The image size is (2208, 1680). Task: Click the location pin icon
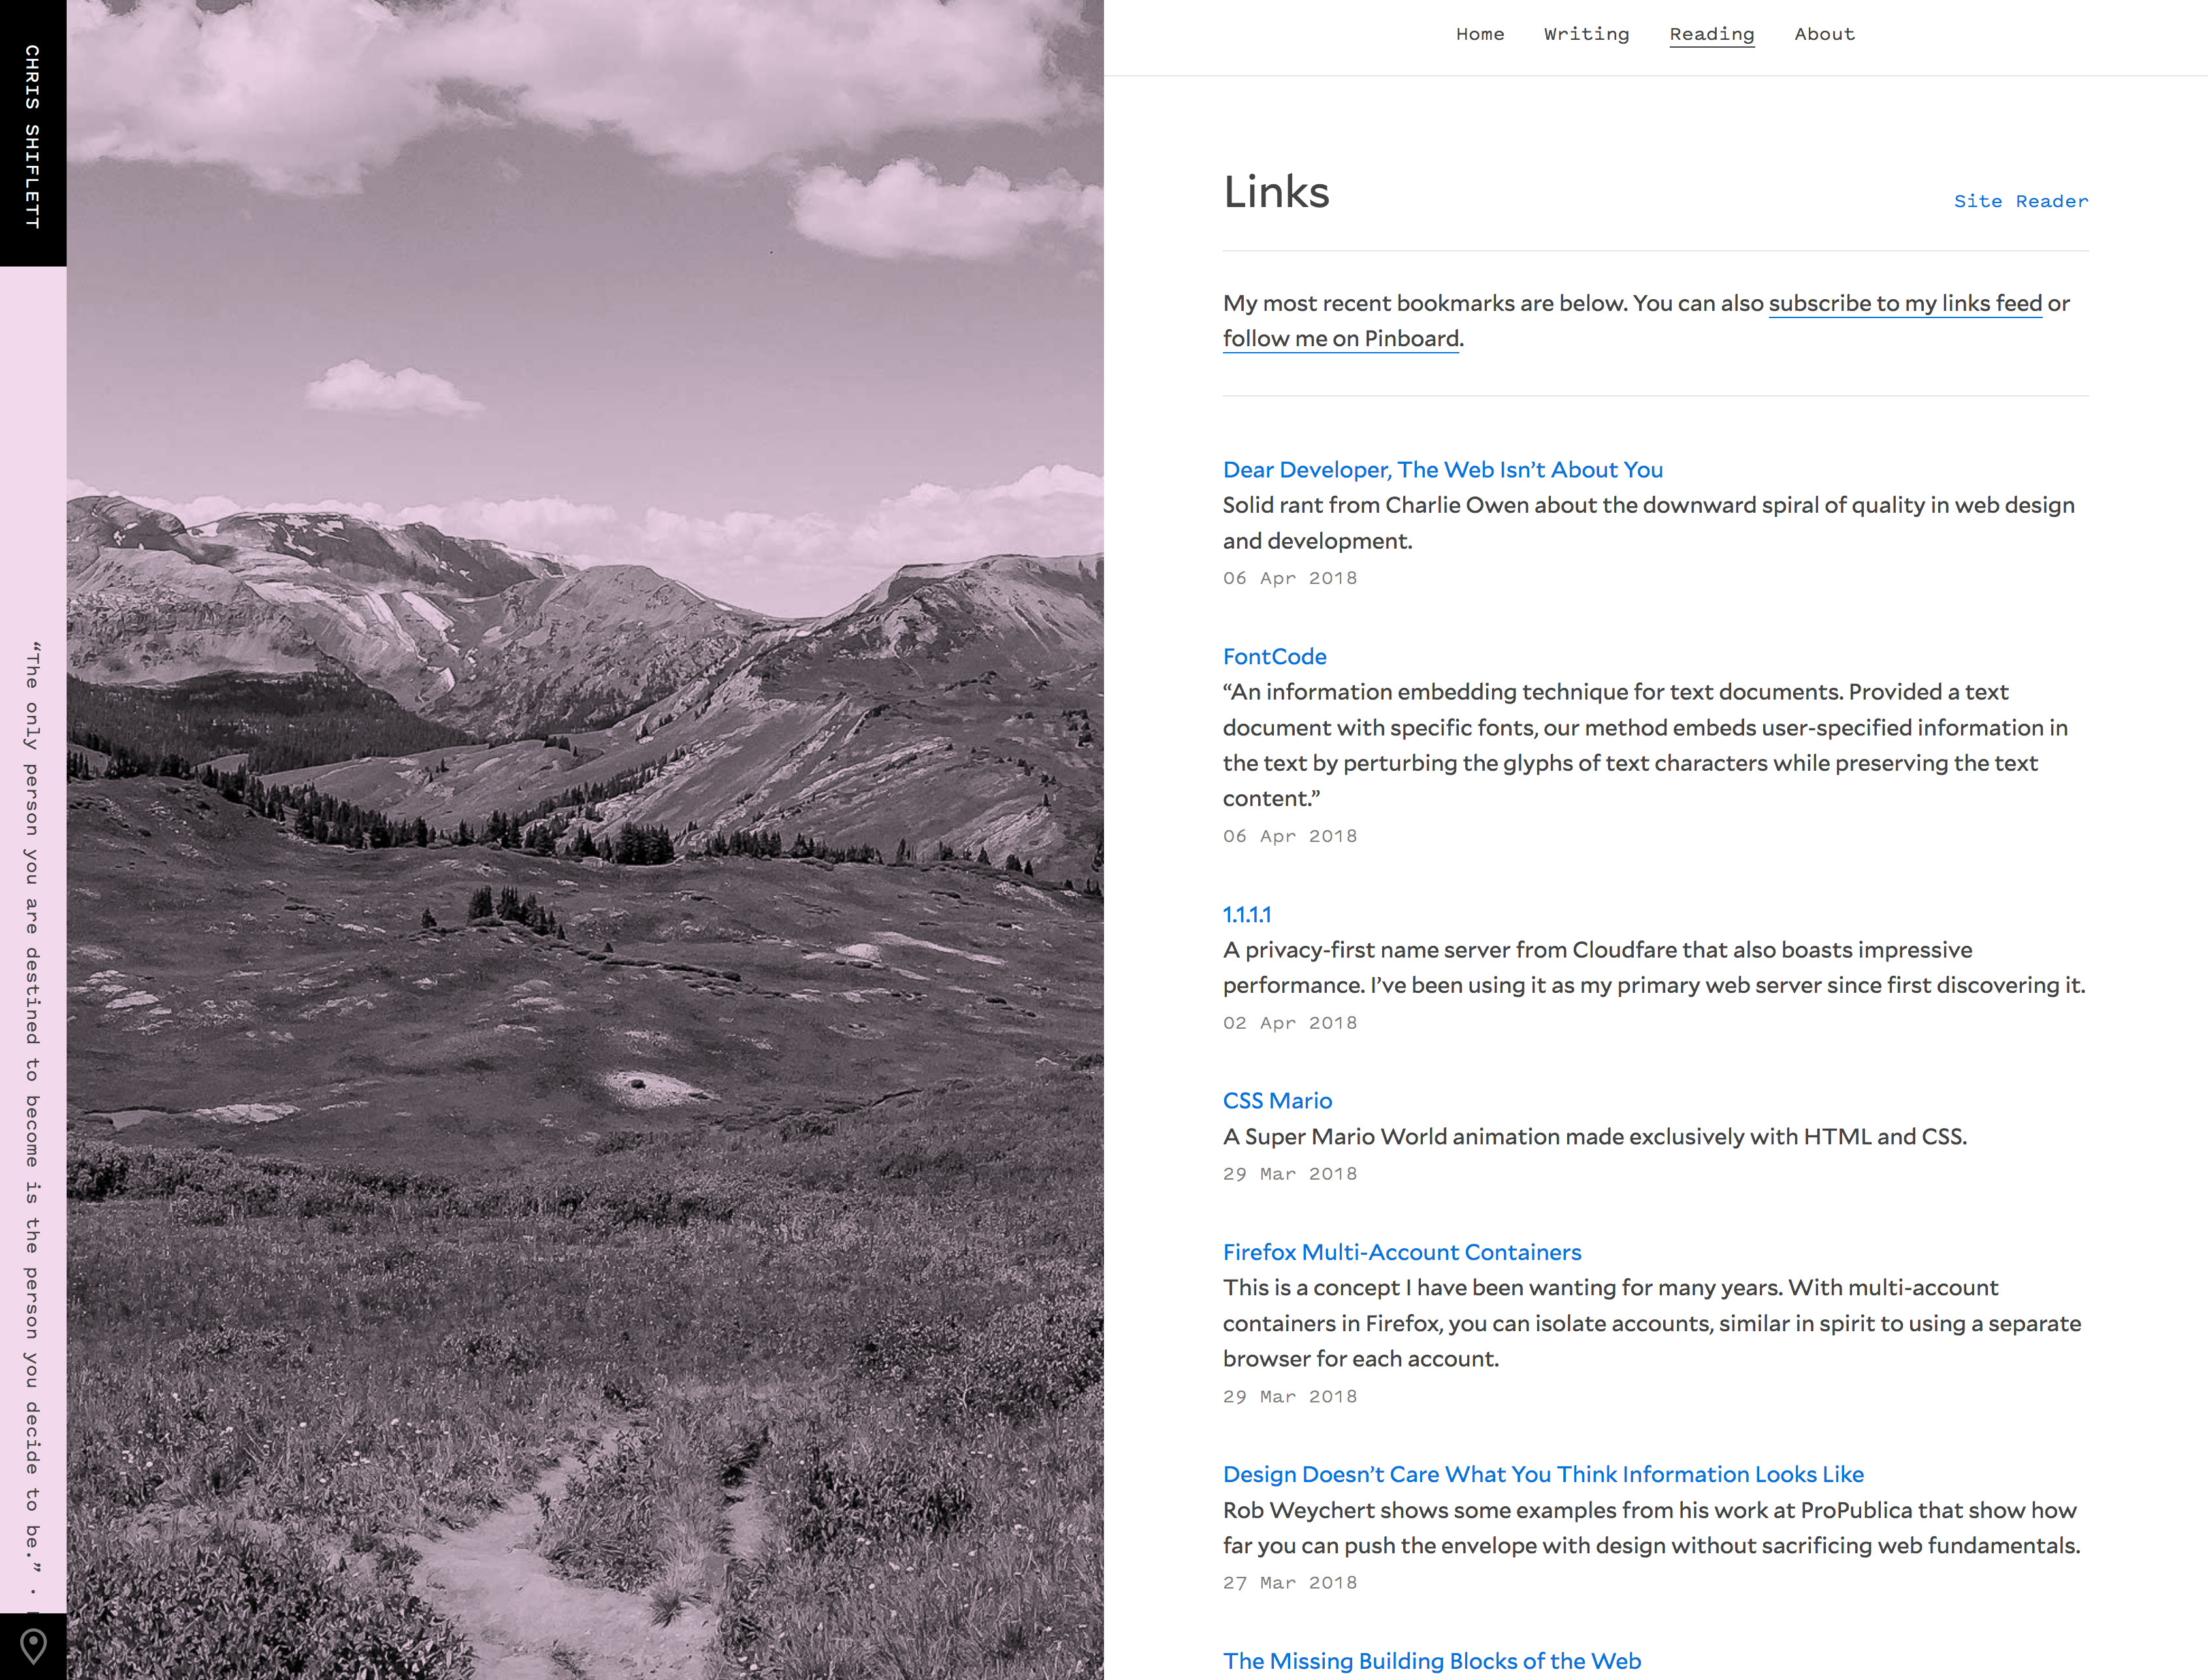point(33,1646)
